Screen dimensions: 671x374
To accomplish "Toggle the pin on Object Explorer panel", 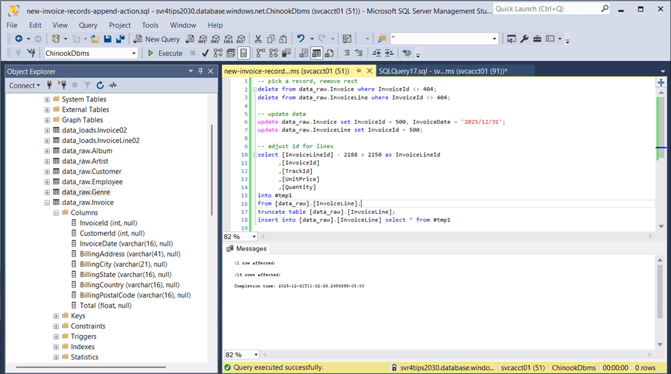I will point(201,71).
